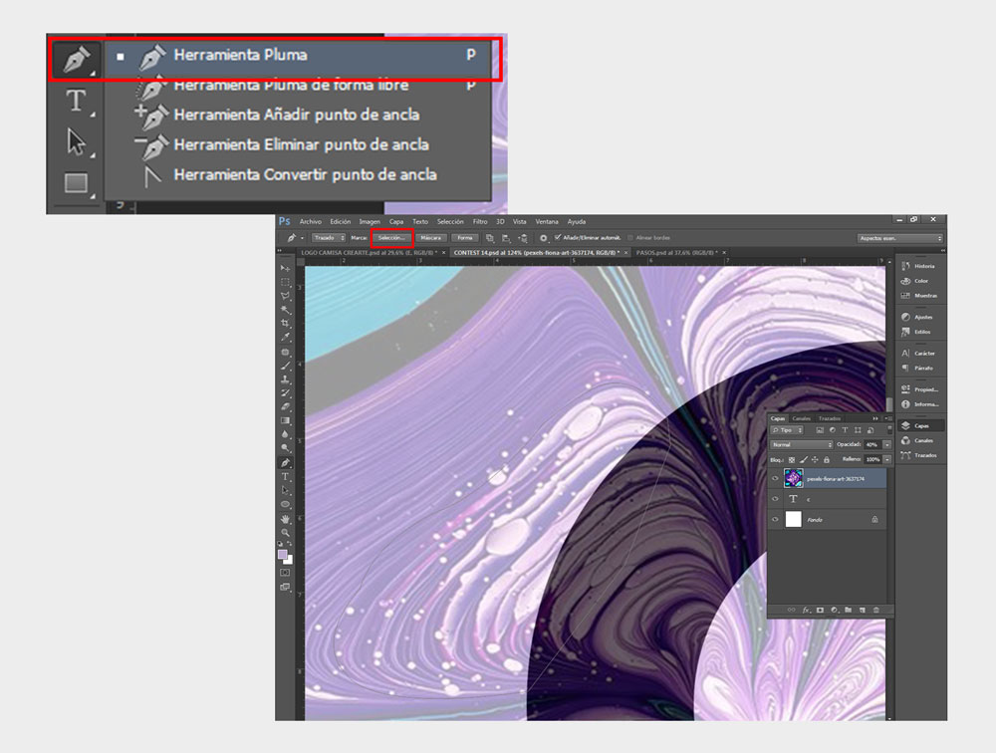Click the large Rectangle tool icon
Viewport: 996px width, 753px height.
[77, 183]
